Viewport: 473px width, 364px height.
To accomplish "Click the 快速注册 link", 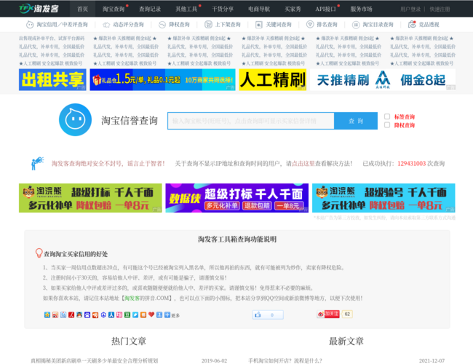I will [440, 9].
